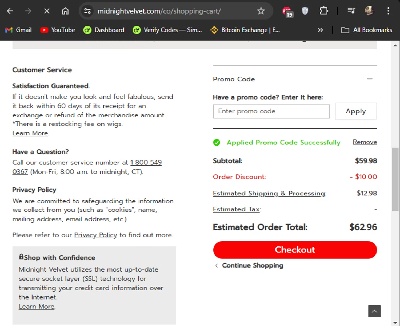The width and height of the screenshot is (400, 326).
Task: Open the media controls icon
Action: tap(351, 11)
